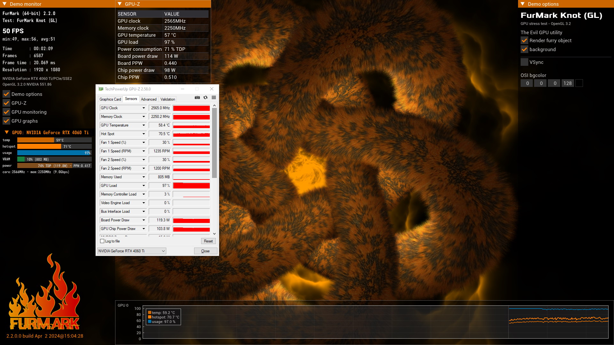Check the Log to file box

pyautogui.click(x=102, y=241)
